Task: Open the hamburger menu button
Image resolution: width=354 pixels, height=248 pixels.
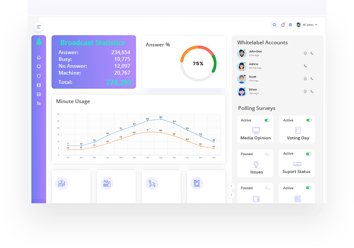Action: click(38, 27)
